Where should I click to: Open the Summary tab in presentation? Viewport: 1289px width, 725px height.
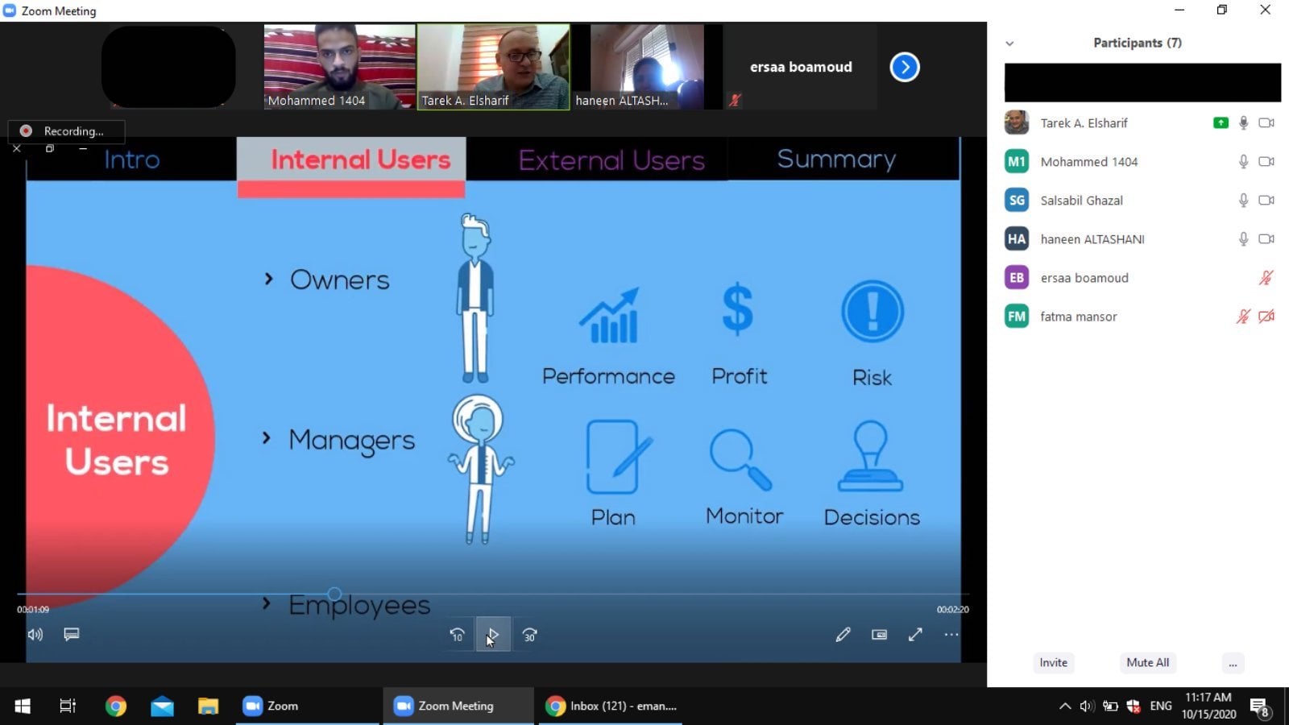coord(836,159)
